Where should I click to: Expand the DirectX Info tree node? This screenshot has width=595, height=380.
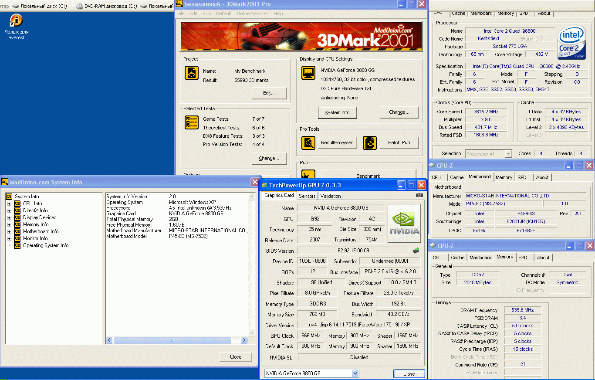pos(9,210)
